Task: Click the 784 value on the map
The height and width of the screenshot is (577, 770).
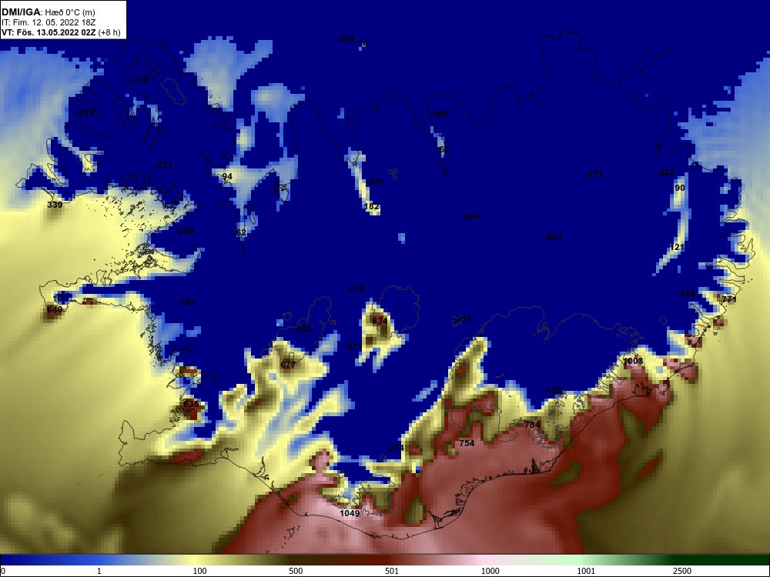Action: point(532,425)
